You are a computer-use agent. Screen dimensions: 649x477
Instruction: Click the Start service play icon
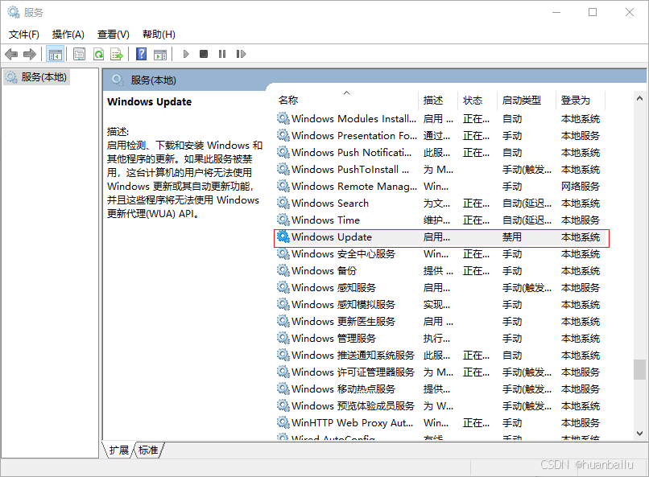click(186, 54)
